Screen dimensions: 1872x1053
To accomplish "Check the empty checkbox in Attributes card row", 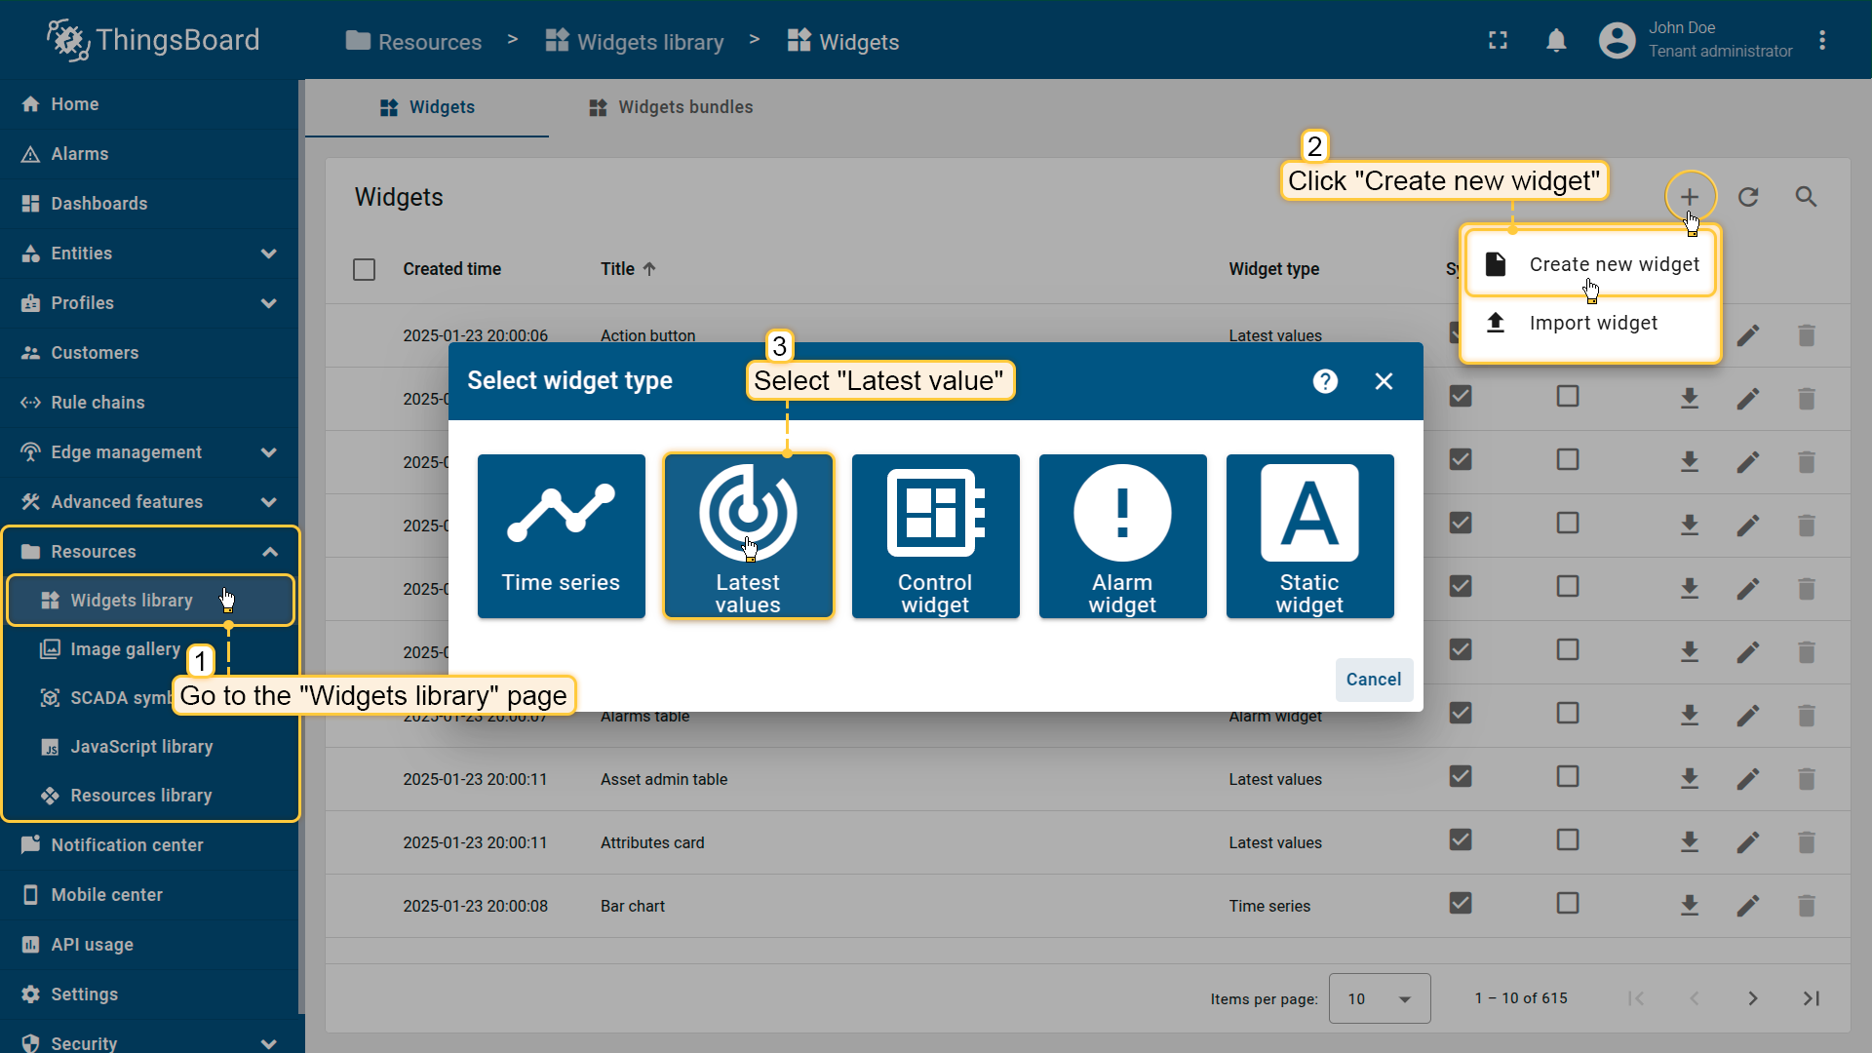I will [x=1567, y=840].
